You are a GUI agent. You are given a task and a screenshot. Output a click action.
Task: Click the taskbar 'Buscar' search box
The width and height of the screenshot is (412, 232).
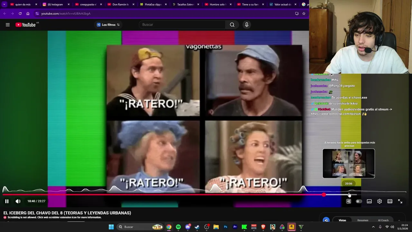tap(140, 227)
